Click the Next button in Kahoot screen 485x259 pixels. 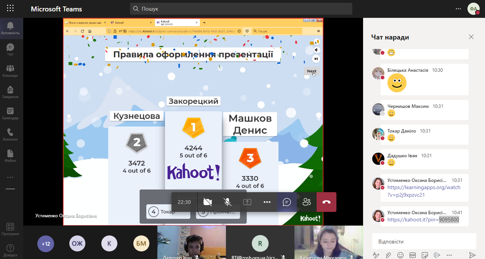click(312, 71)
